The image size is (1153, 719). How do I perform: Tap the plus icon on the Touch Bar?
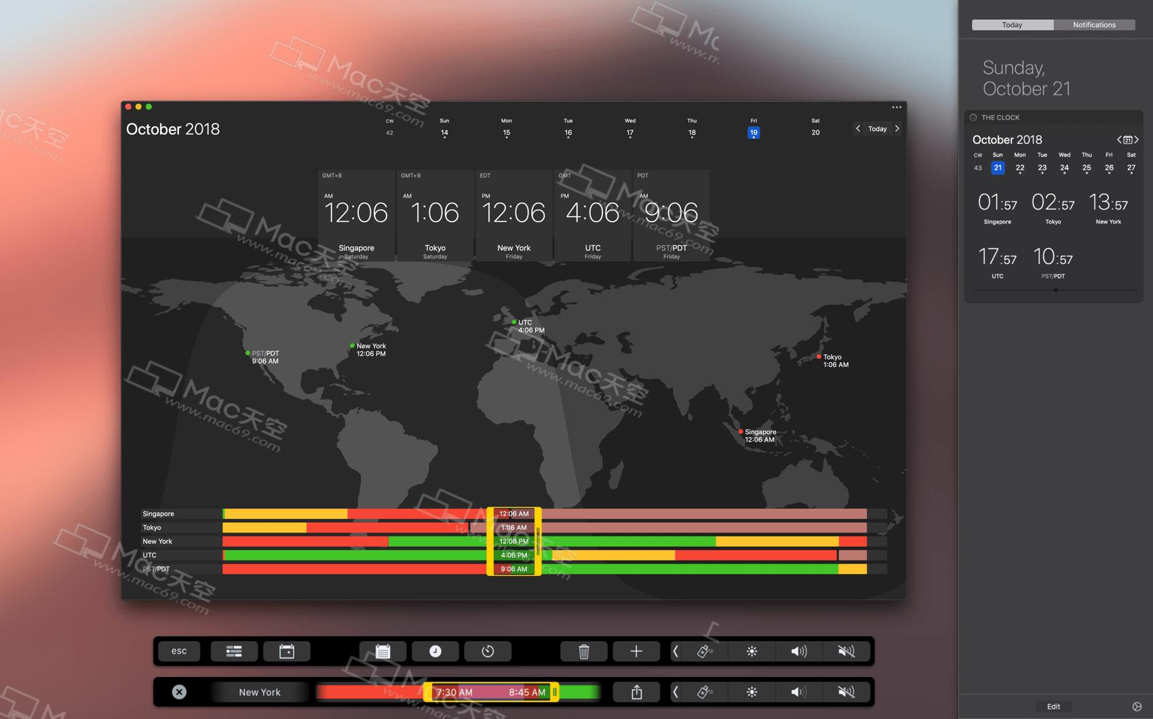tap(636, 651)
